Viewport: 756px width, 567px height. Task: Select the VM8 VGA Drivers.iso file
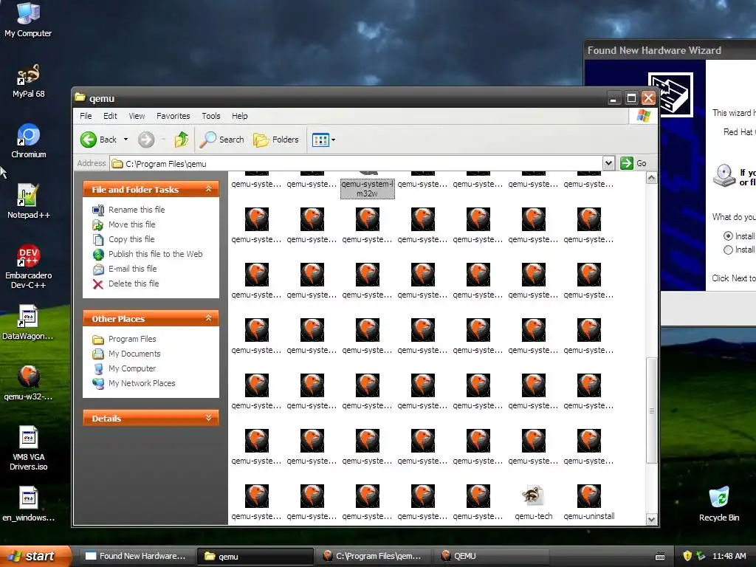[28, 448]
